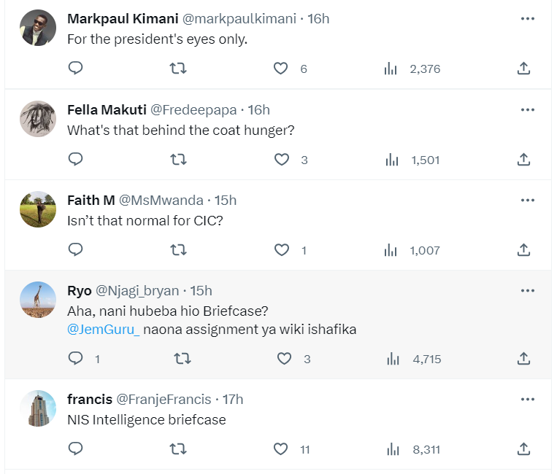Like francis's NIS Intelligence briefcase tweet

pyautogui.click(x=281, y=449)
